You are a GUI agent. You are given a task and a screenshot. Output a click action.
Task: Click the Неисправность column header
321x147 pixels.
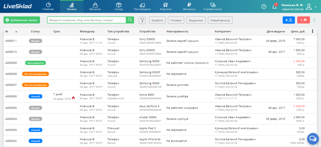pos(177,31)
